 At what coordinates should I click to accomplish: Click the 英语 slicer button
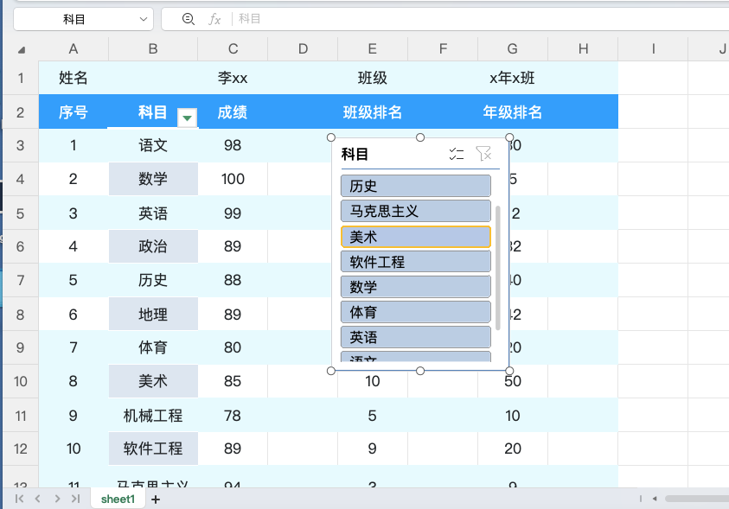pyautogui.click(x=415, y=336)
